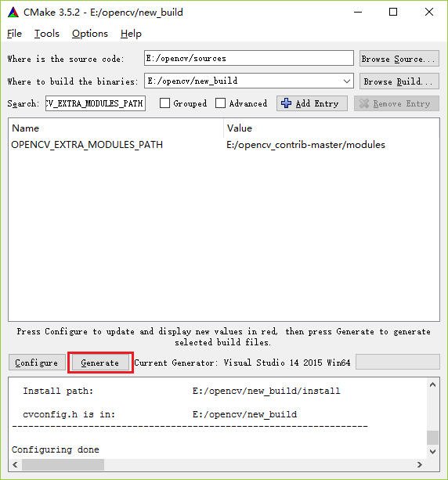The height and width of the screenshot is (480, 448).
Task: Maximize the CMake window
Action: (x=393, y=12)
